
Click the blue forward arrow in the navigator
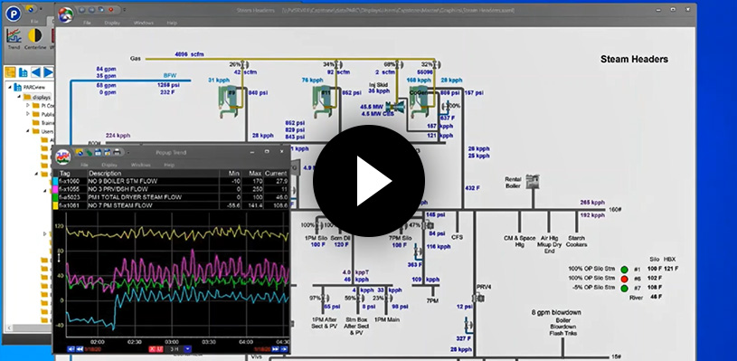[x=49, y=71]
